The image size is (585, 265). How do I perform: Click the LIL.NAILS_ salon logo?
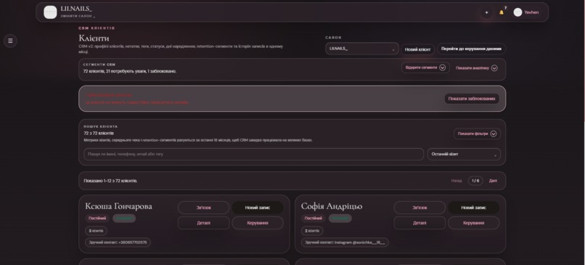(x=50, y=12)
